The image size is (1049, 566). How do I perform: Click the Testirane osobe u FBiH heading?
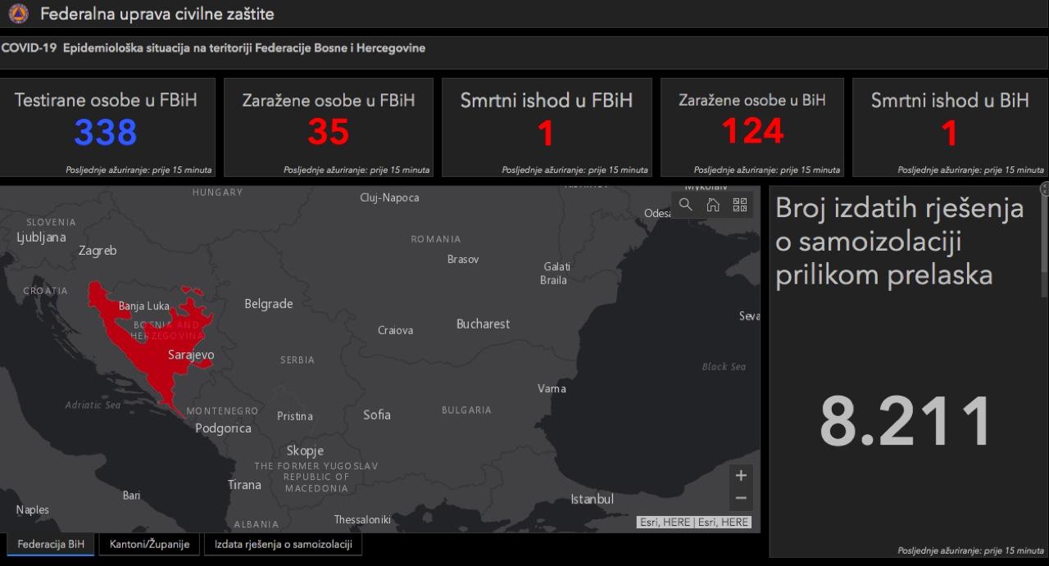tap(106, 100)
